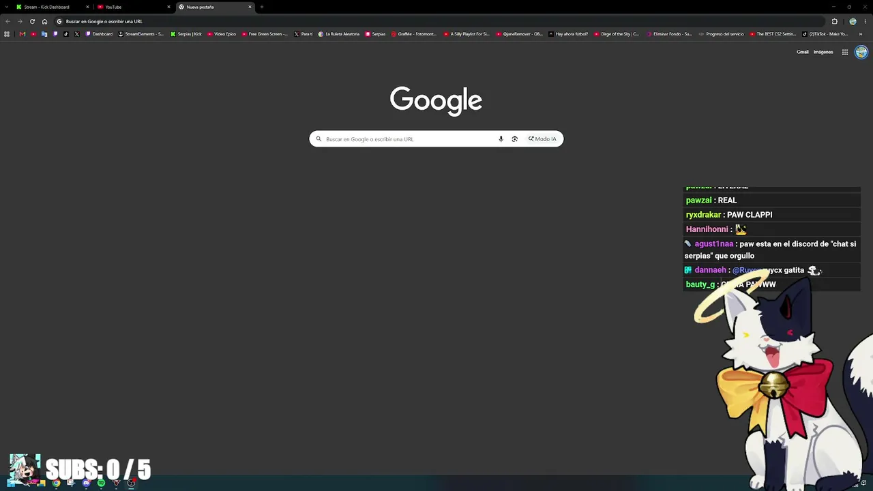Close the Nueva pestaña tab
Image resolution: width=873 pixels, height=491 pixels.
pos(250,7)
